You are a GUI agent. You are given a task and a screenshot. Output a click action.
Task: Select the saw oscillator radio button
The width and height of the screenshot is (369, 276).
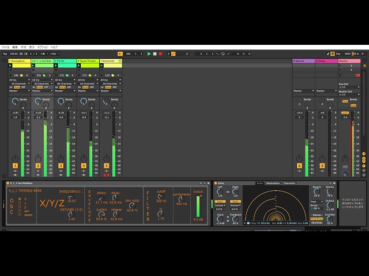[x=20, y=211]
